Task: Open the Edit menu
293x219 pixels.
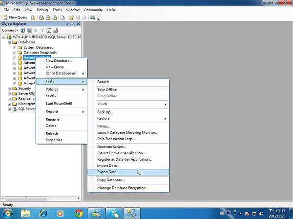Action: coord(17,10)
